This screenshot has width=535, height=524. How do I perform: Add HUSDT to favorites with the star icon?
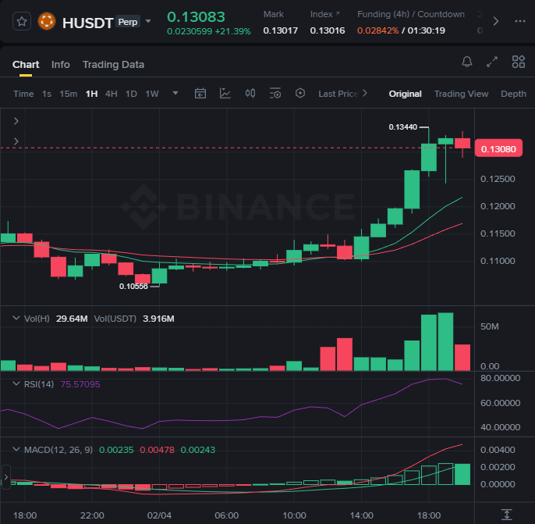click(22, 22)
